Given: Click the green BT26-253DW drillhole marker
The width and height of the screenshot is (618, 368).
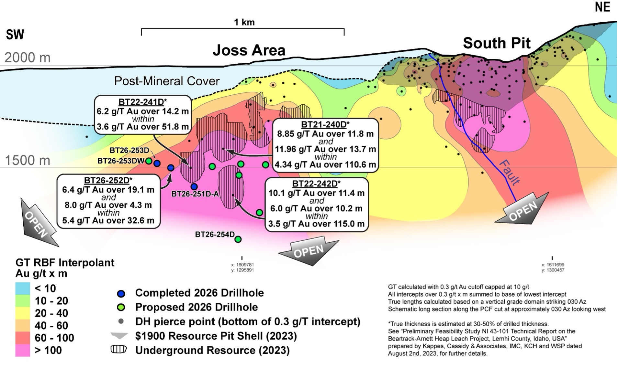Looking at the screenshot, I should 149,161.
